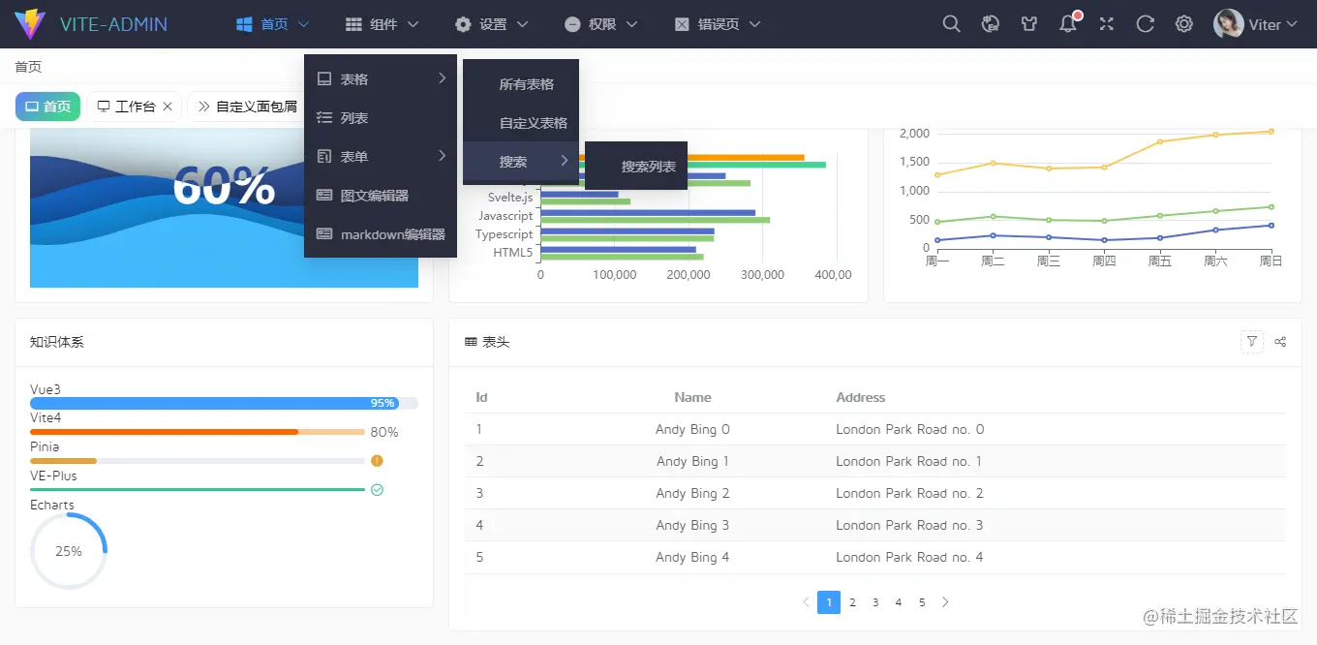This screenshot has width=1317, height=645.
Task: Click the 表格 table icon in submenu
Action: tap(324, 79)
